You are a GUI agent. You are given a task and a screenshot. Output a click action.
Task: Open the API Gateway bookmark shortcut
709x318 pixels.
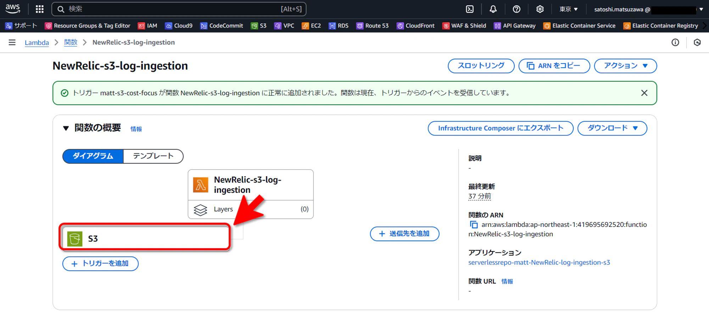pos(515,26)
